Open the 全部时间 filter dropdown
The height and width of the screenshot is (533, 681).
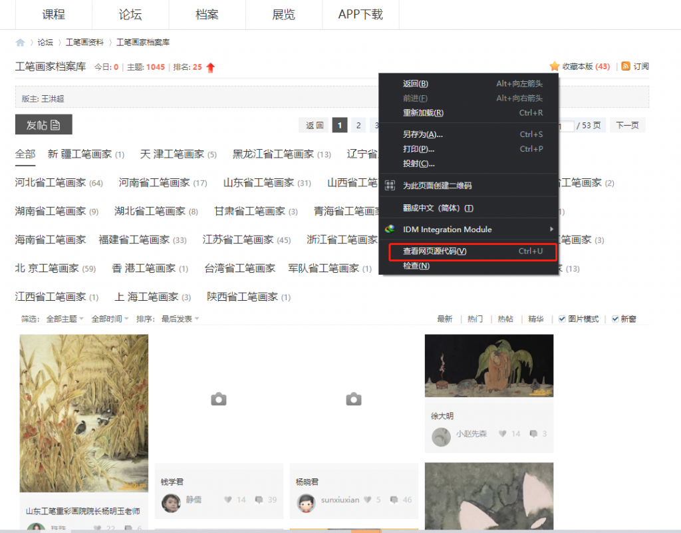point(110,319)
